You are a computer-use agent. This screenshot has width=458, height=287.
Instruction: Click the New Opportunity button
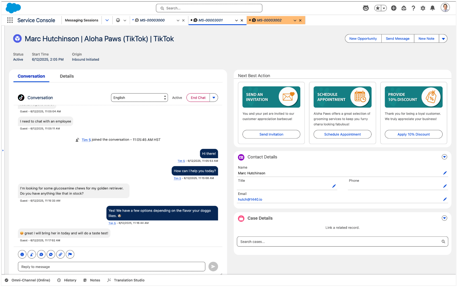coord(363,39)
